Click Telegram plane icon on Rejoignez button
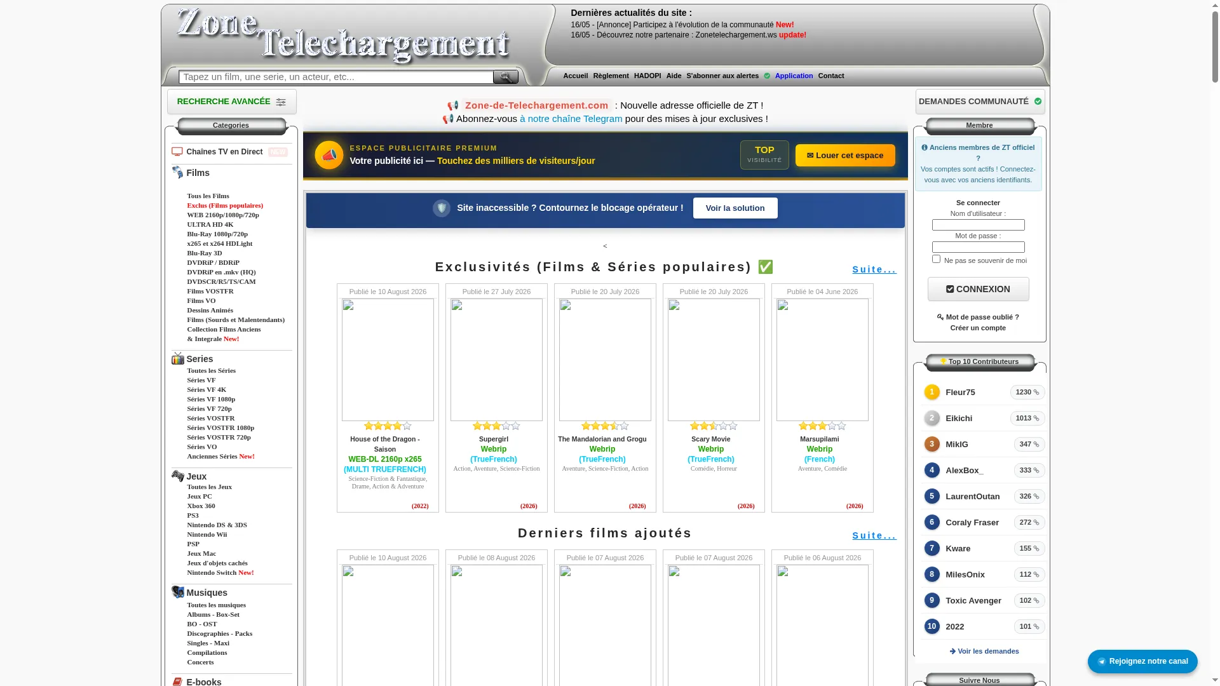 point(1102,662)
